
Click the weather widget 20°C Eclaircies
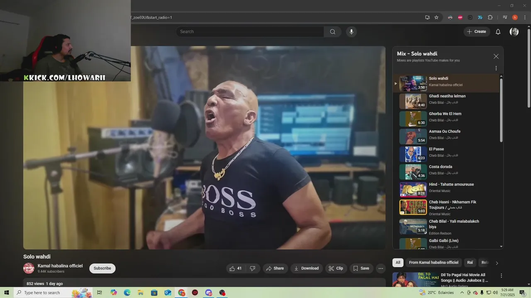pyautogui.click(x=436, y=293)
